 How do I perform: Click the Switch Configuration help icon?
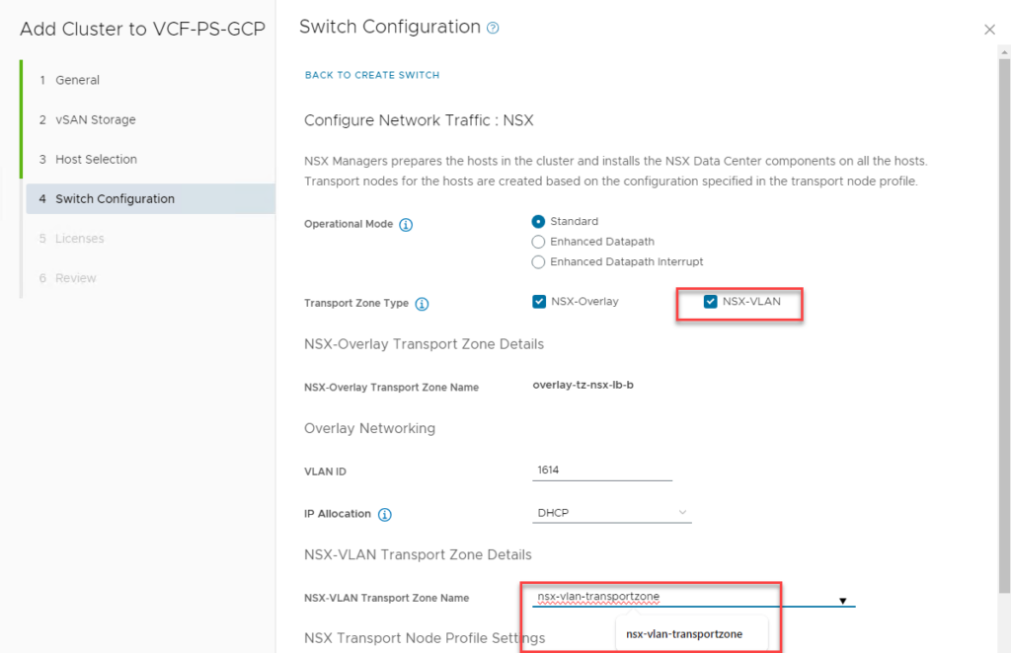[x=494, y=29]
